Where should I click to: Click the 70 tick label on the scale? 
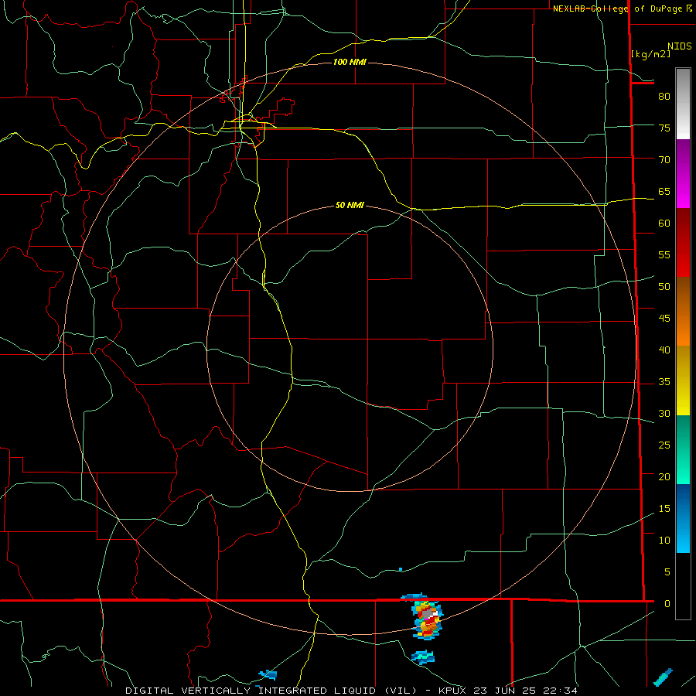click(x=664, y=160)
